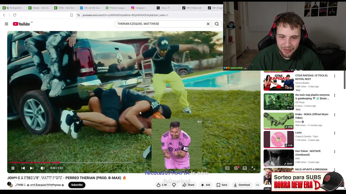Save video to a playlist

pos(222,185)
